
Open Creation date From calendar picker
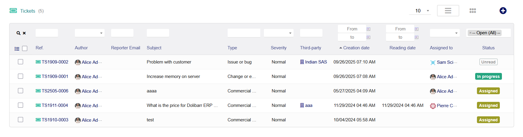click(x=368, y=29)
